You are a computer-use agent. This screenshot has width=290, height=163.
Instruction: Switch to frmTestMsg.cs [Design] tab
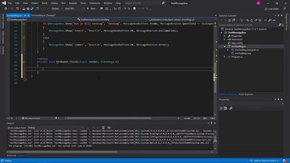click(43, 15)
